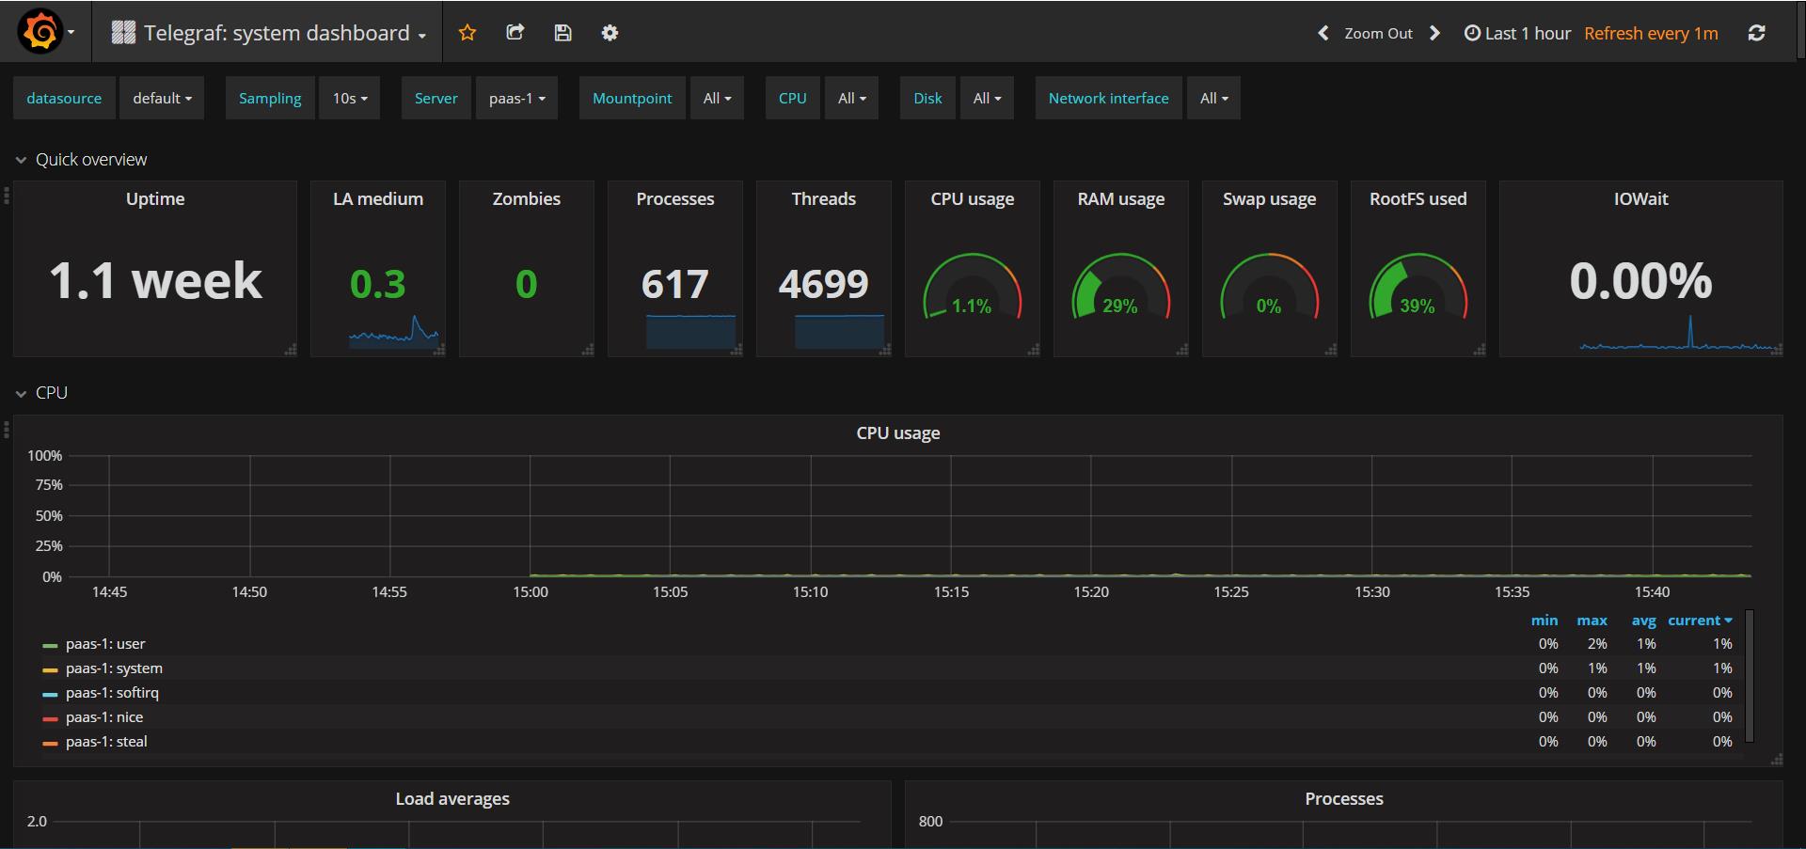Save dashboard using the floppy disk icon
This screenshot has width=1806, height=849.
(x=562, y=33)
